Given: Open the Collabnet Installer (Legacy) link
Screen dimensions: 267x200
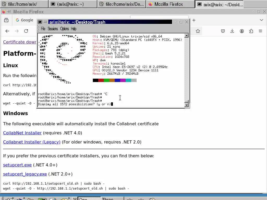Looking at the screenshot, I should pyautogui.click(x=32, y=142).
